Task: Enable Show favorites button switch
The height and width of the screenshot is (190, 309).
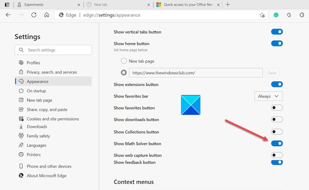Action: (277, 108)
